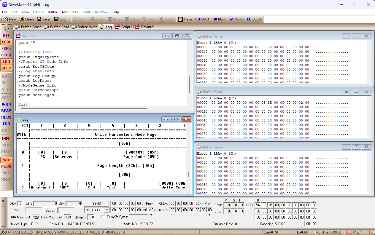Viewport: 375px width, 235px height.
Task: Open the File menu
Action: coord(5,12)
